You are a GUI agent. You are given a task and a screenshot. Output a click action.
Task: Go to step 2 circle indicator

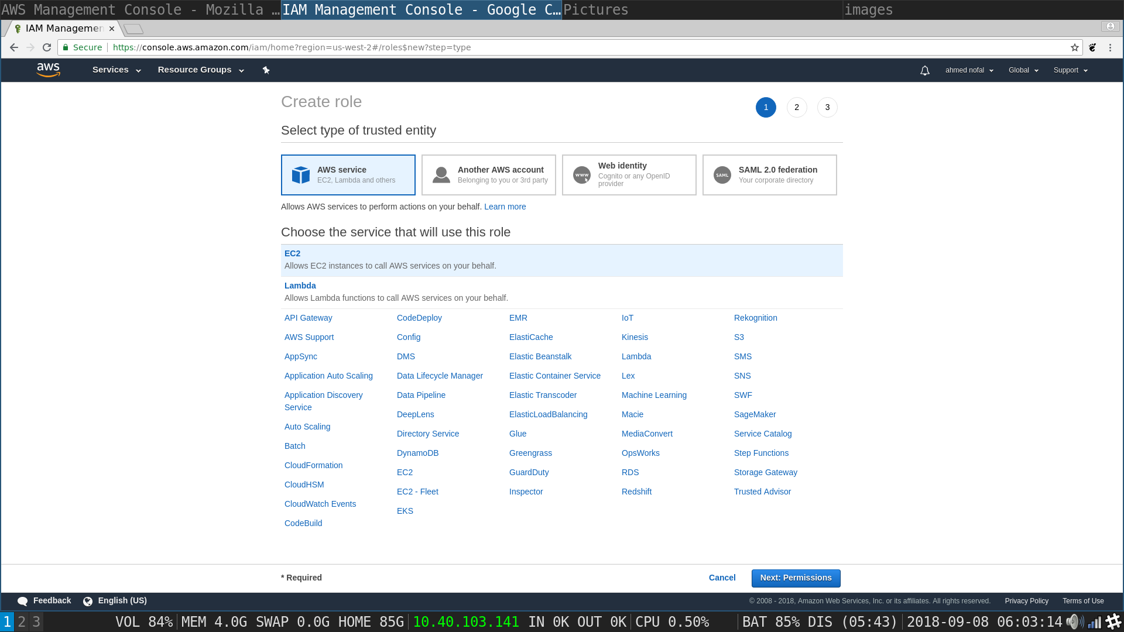(796, 107)
